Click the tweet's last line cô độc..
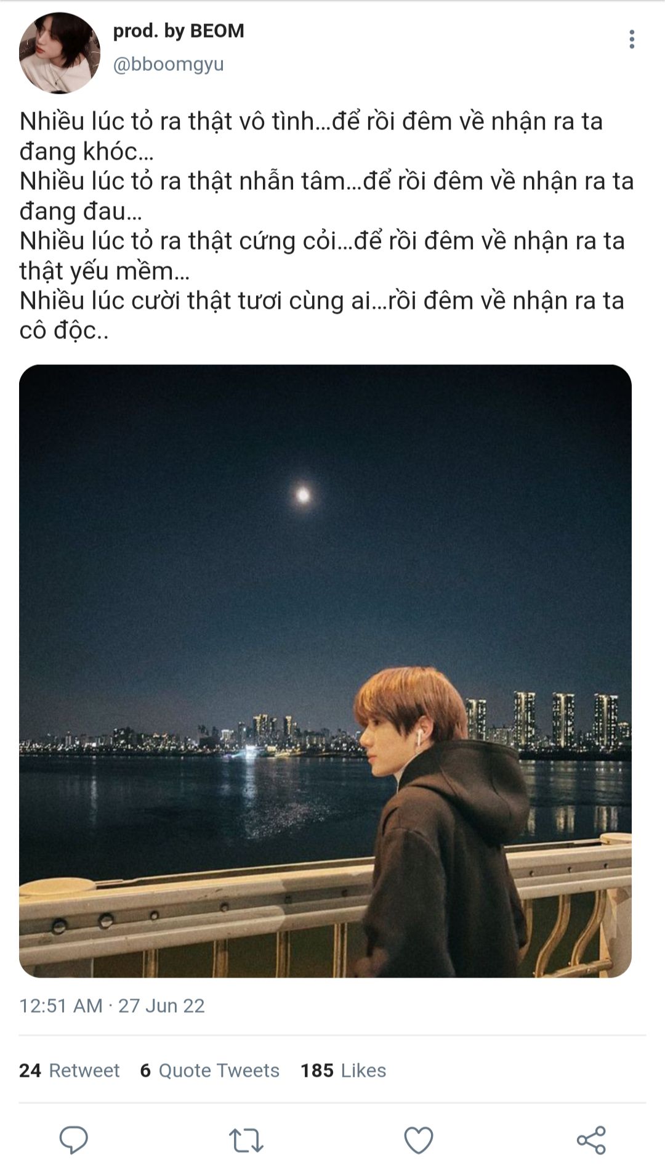Screen dimensions: 665x1168 [x=64, y=331]
